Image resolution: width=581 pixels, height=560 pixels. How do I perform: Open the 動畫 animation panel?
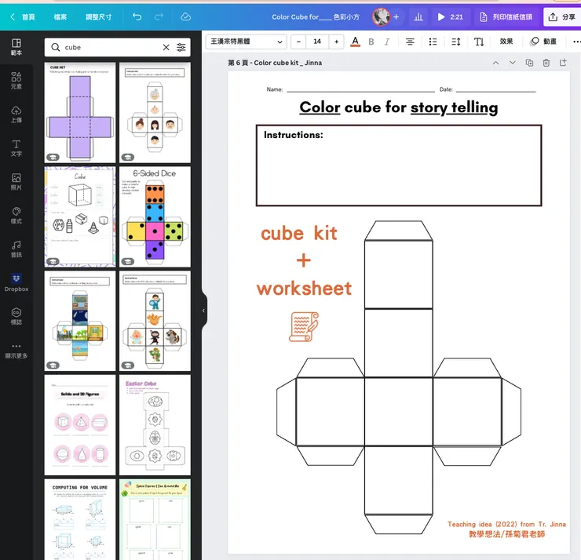(x=543, y=42)
